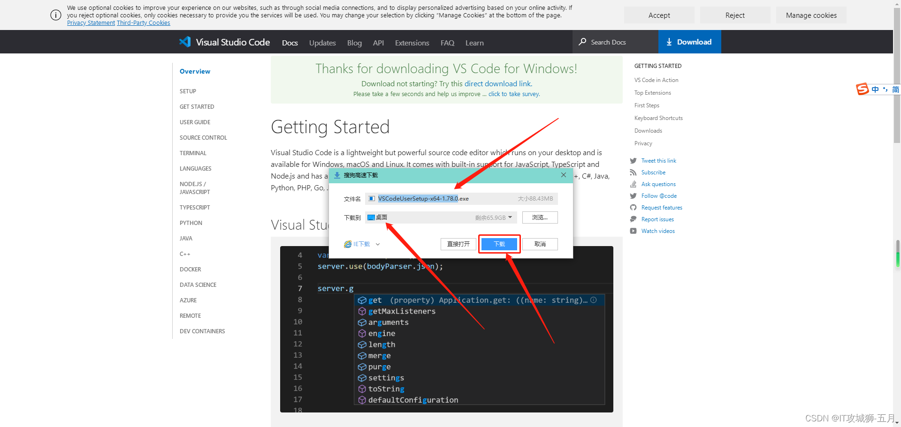Click the code editor screenshot image
This screenshot has width=901, height=427.
(446, 329)
